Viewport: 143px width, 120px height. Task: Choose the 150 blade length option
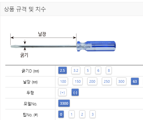[x=78, y=81]
